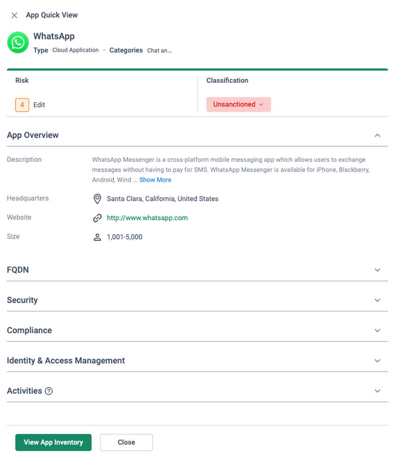Viewport: 396px width, 460px height.
Task: Close the App Quick View panel with the X icon
Action: (x=14, y=15)
